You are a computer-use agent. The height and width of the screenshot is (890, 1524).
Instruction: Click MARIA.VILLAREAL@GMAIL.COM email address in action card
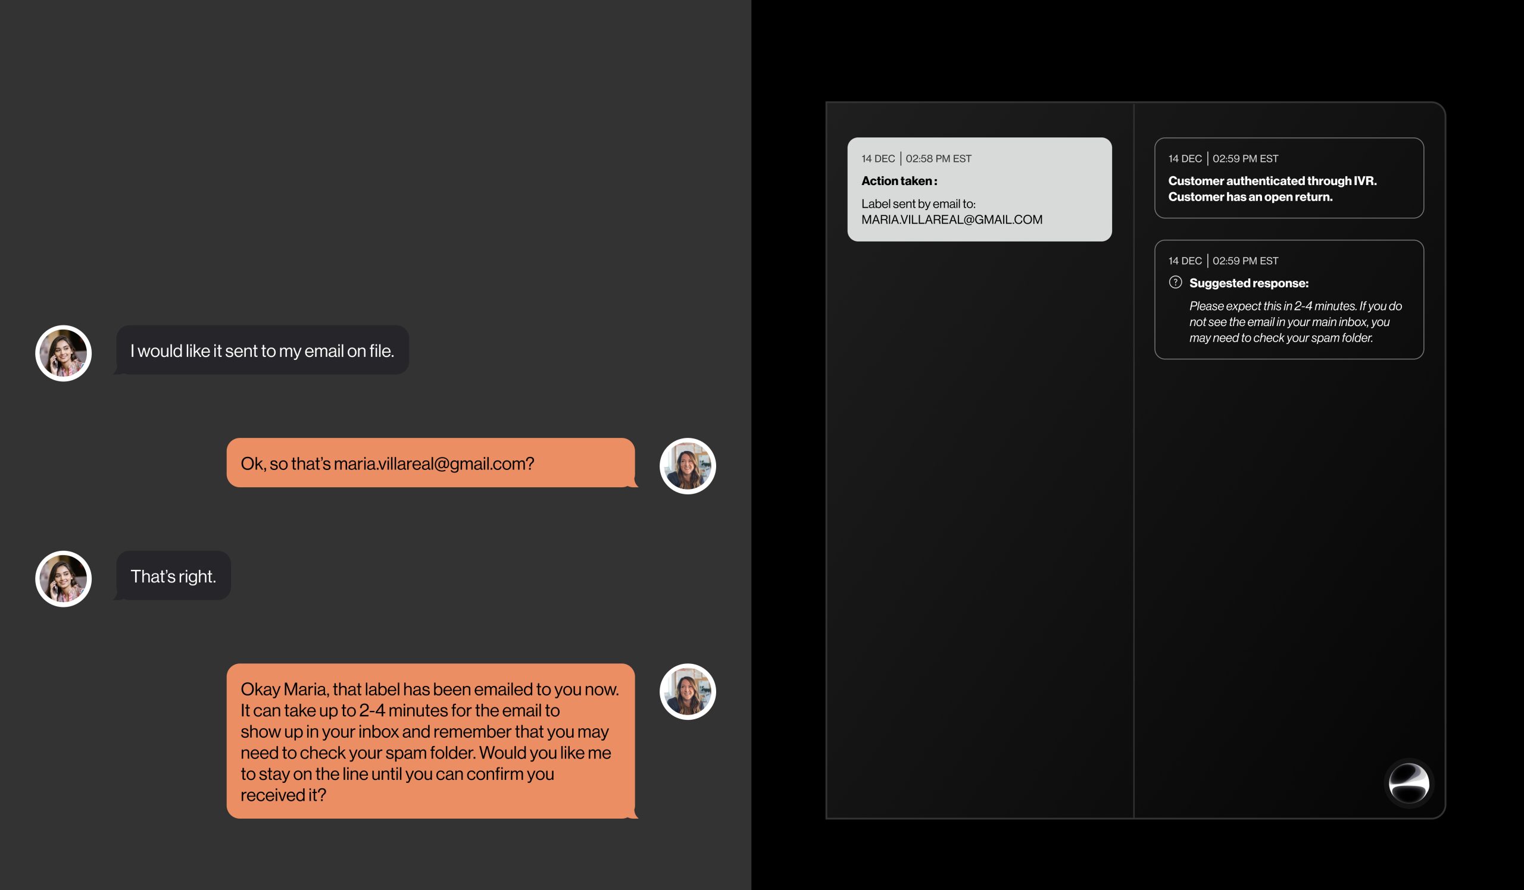tap(951, 220)
